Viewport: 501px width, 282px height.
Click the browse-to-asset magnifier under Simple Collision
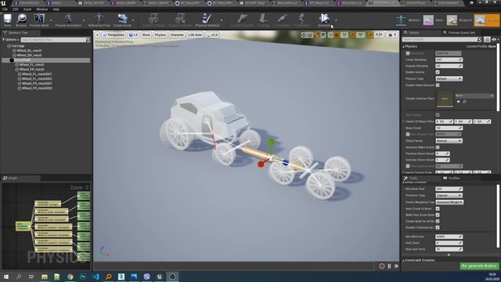coord(464,102)
